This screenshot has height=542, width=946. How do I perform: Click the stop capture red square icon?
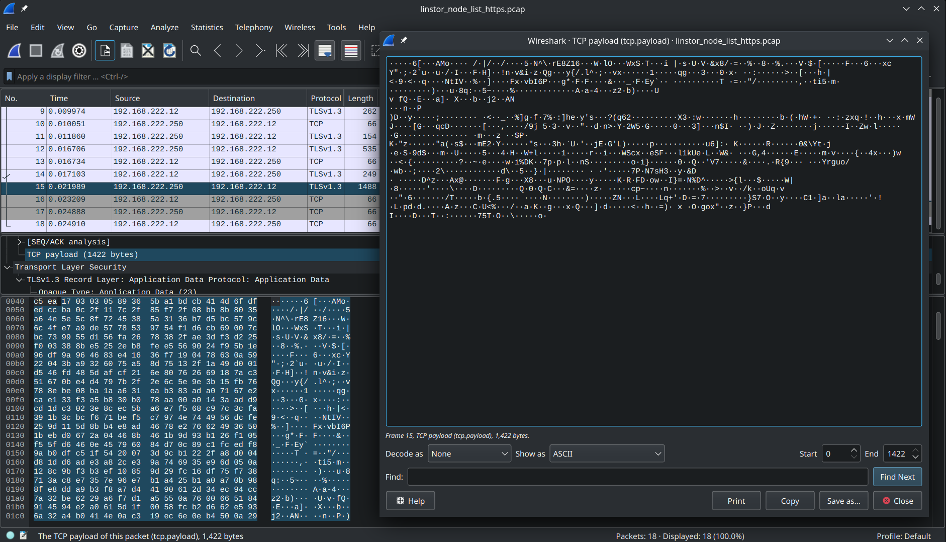point(36,50)
